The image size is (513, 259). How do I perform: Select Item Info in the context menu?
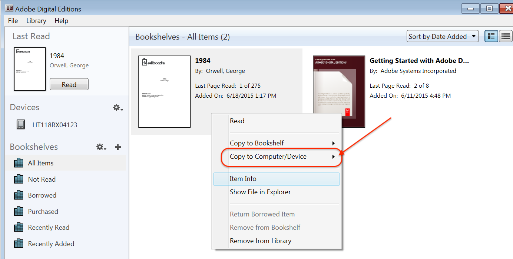276,179
